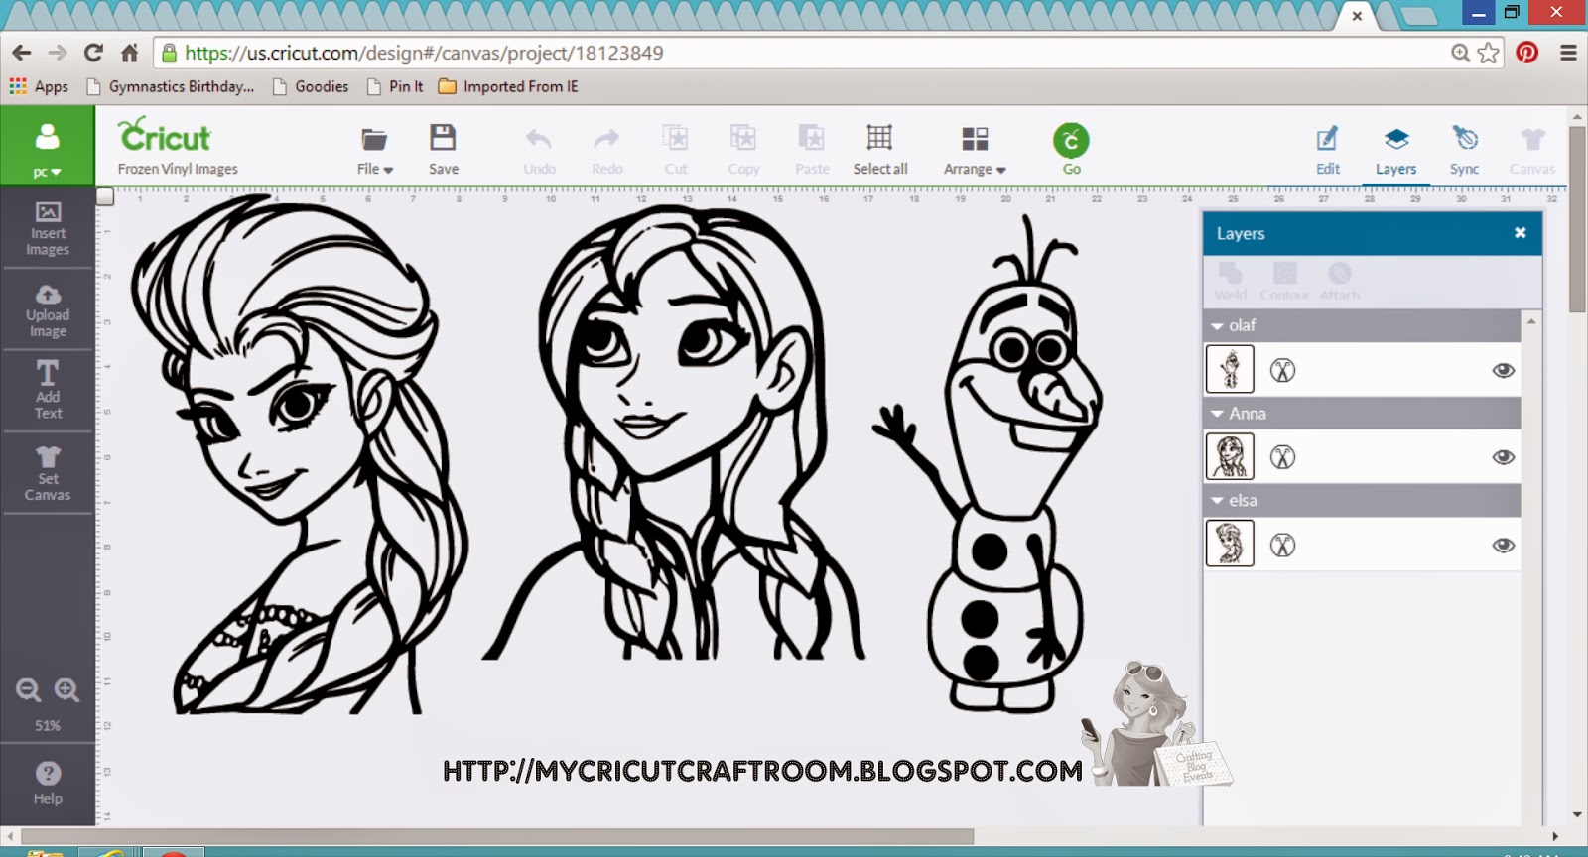Hide the olaf layer with eye icon

(x=1504, y=370)
